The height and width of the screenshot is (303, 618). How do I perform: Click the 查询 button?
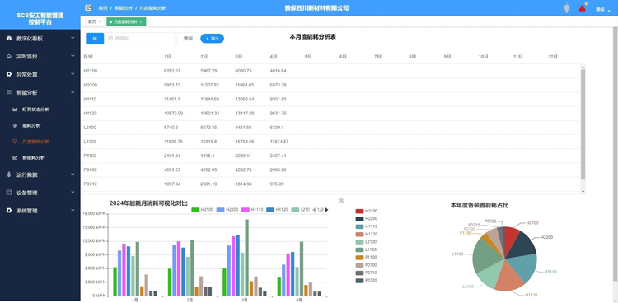coord(188,38)
